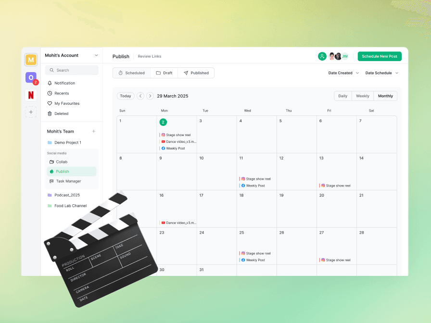Viewport: 431px width, 323px height.
Task: Open Weekly Post on March 25
Action: point(253,260)
